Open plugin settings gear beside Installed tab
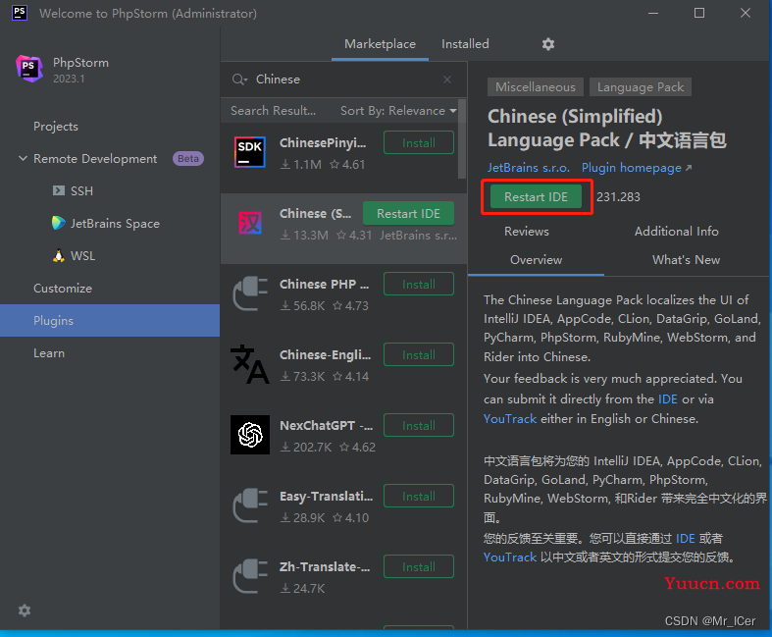The width and height of the screenshot is (772, 637). [548, 44]
